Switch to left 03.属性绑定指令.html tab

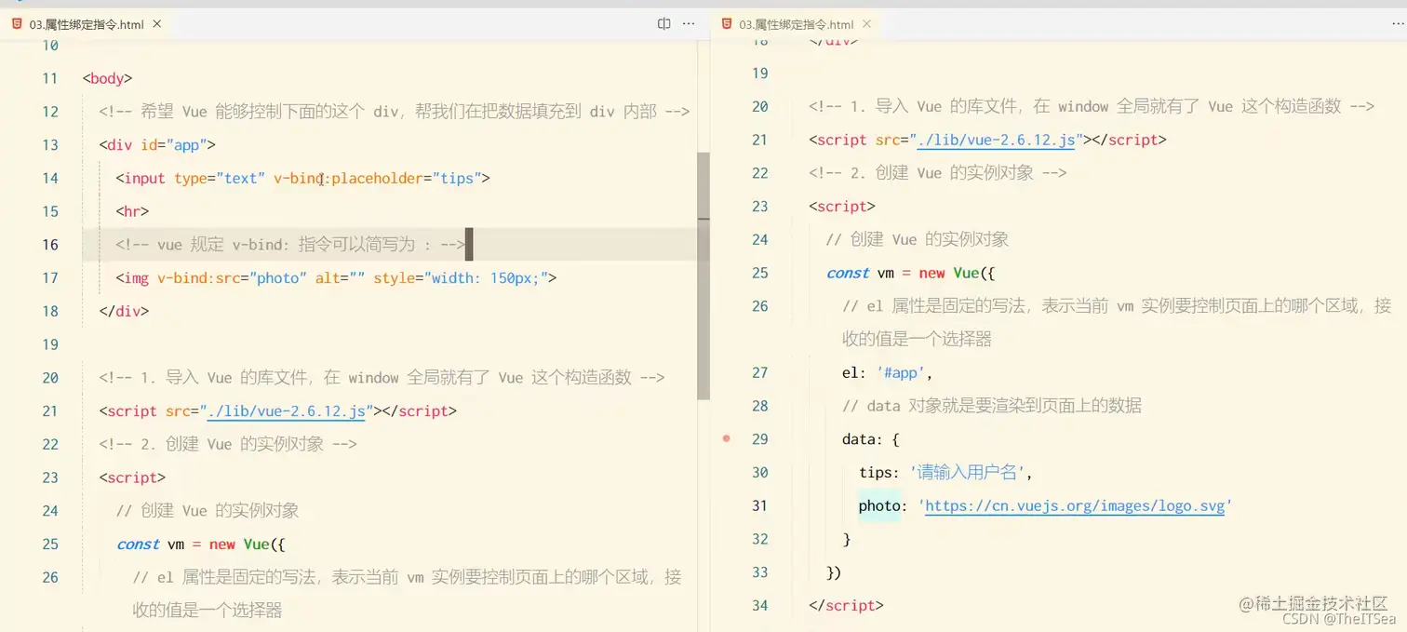click(87, 25)
